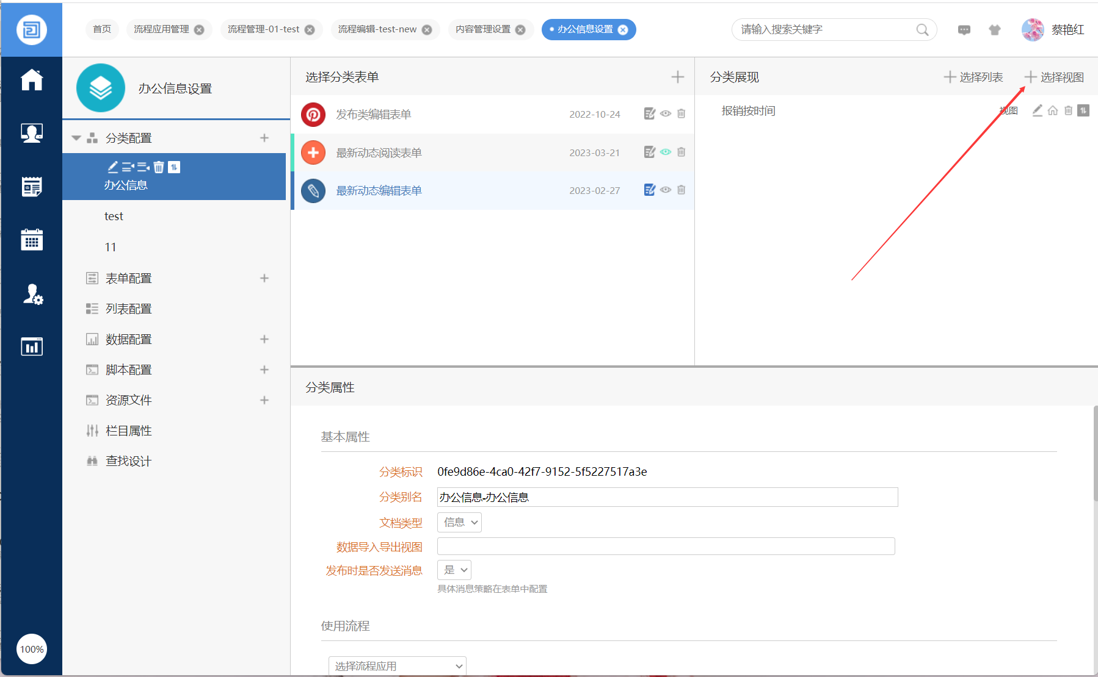
Task: Delete the 发布类编辑表单 form via trash icon
Action: tap(682, 113)
